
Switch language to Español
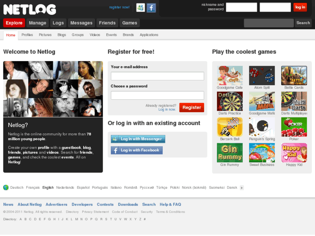click(83, 188)
